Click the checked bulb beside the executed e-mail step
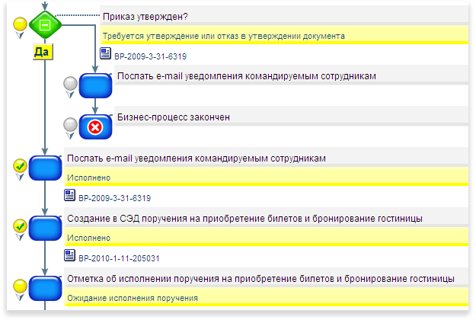This screenshot has height=320, width=476. pos(21,167)
